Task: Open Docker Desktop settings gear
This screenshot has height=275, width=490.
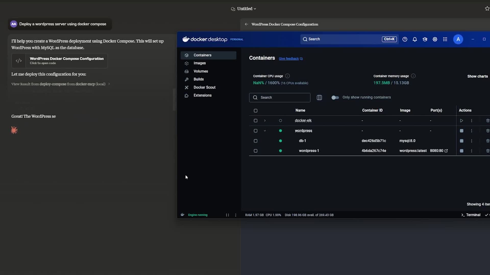Action: click(435, 39)
